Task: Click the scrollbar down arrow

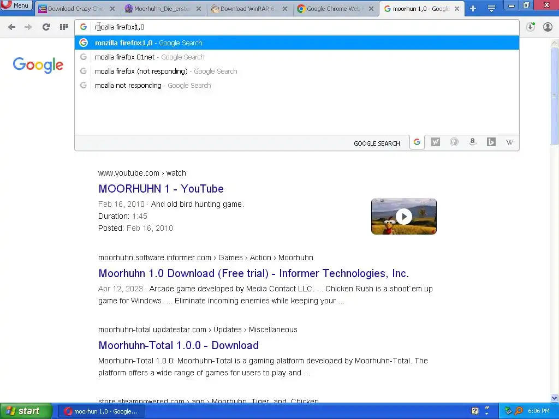Action: tap(554, 398)
